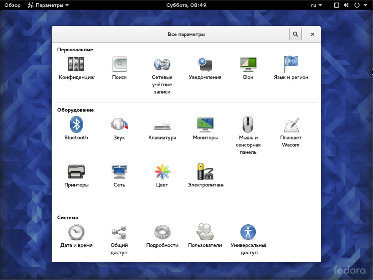Open the Фон background panel

pos(248,68)
